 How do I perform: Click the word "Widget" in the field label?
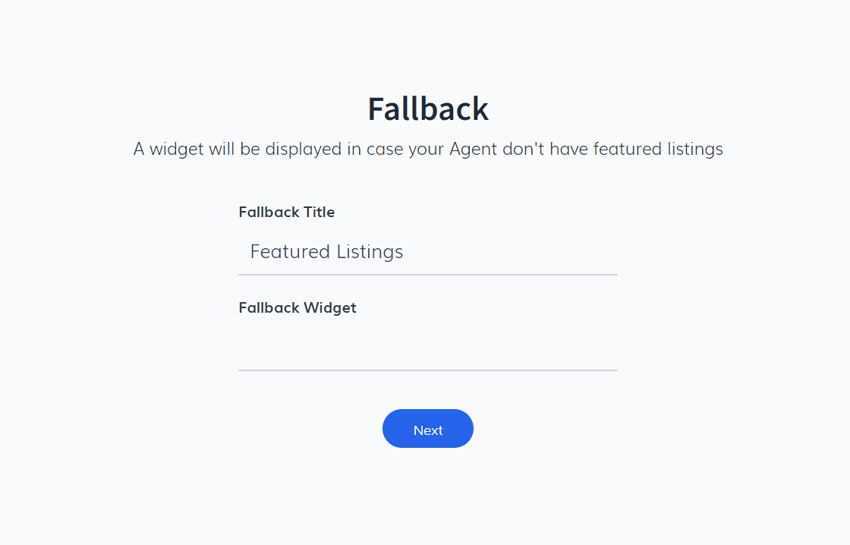[329, 308]
